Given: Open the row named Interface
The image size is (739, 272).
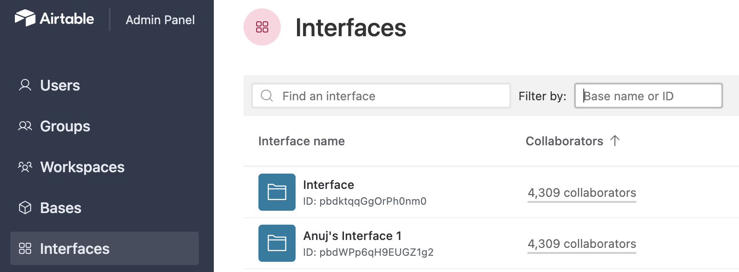Looking at the screenshot, I should (329, 185).
